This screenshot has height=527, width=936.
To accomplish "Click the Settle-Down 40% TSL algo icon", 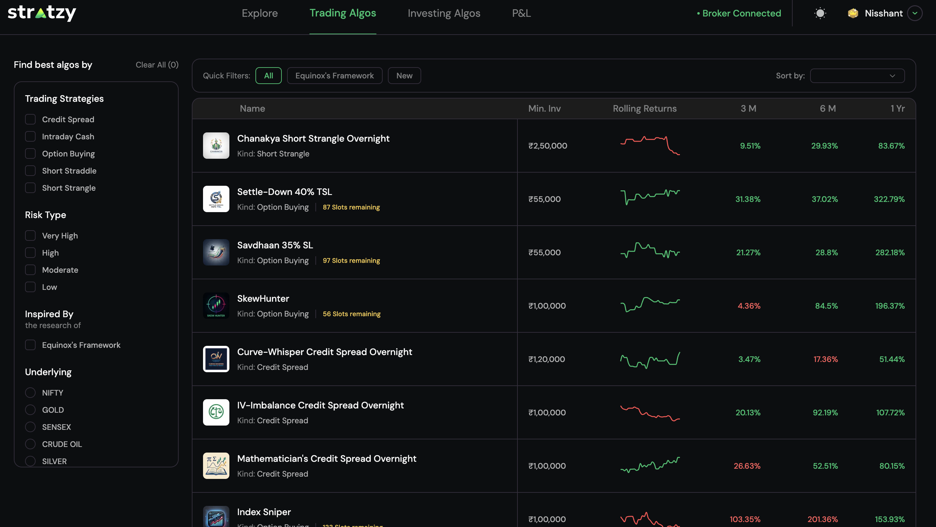I will (x=216, y=199).
